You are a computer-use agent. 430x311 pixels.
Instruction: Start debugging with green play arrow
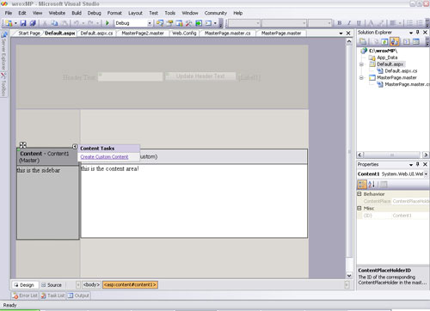[x=107, y=23]
